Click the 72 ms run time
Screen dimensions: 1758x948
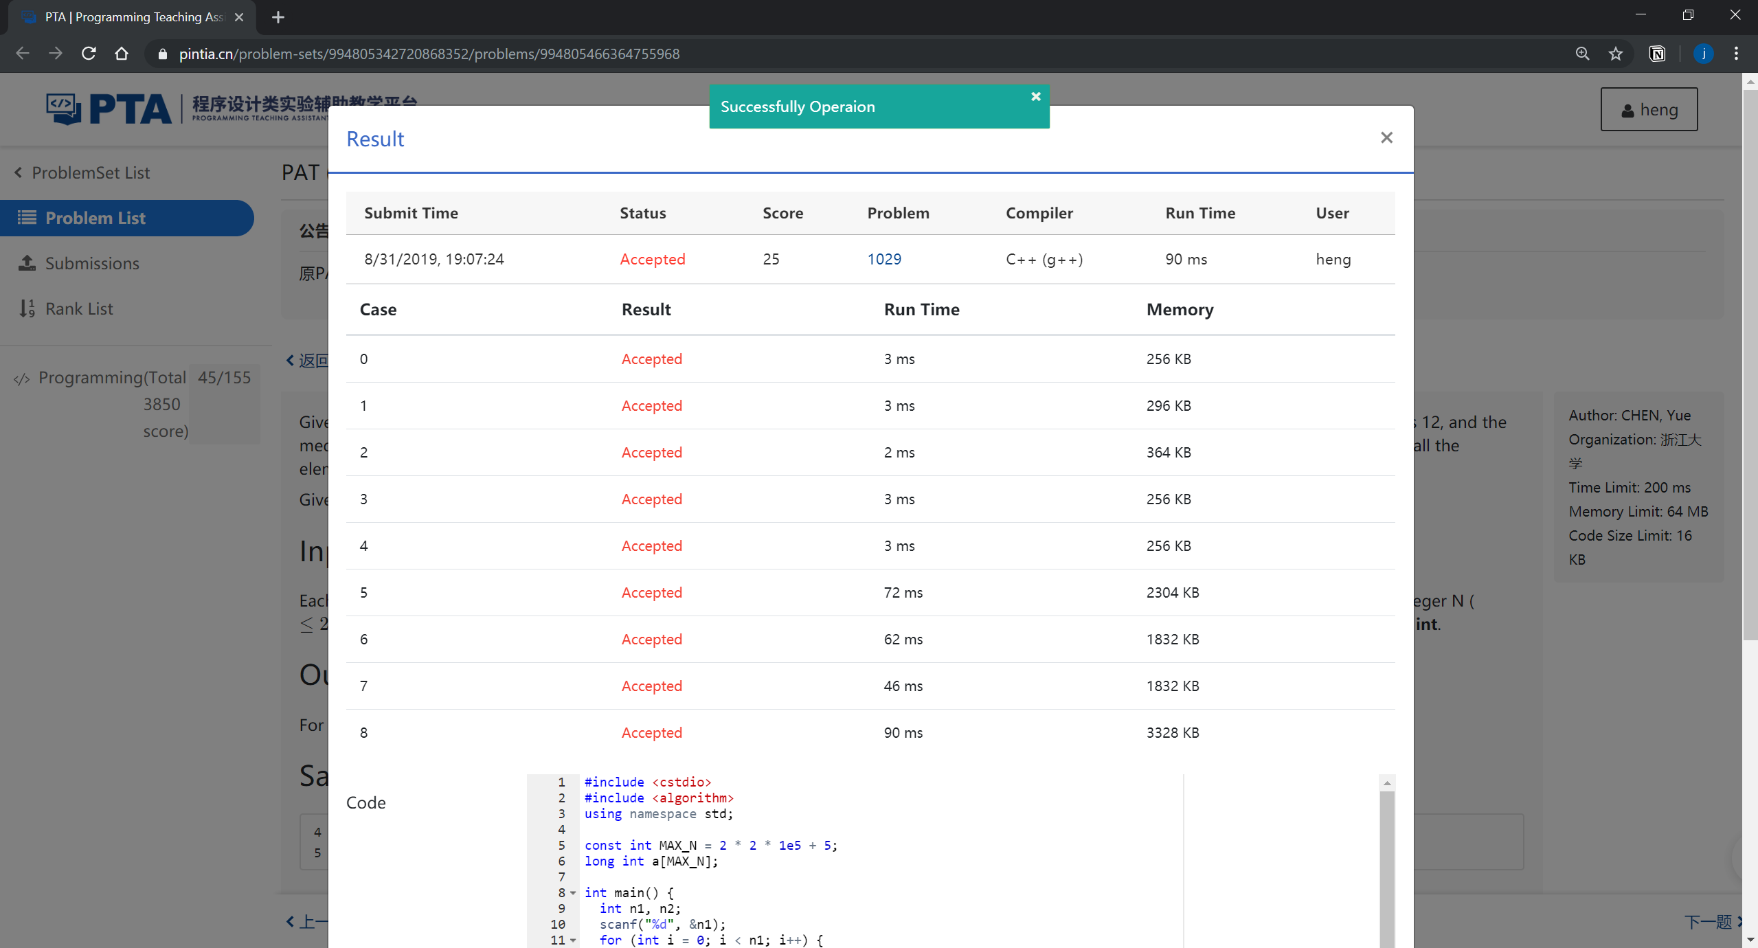pos(903,592)
